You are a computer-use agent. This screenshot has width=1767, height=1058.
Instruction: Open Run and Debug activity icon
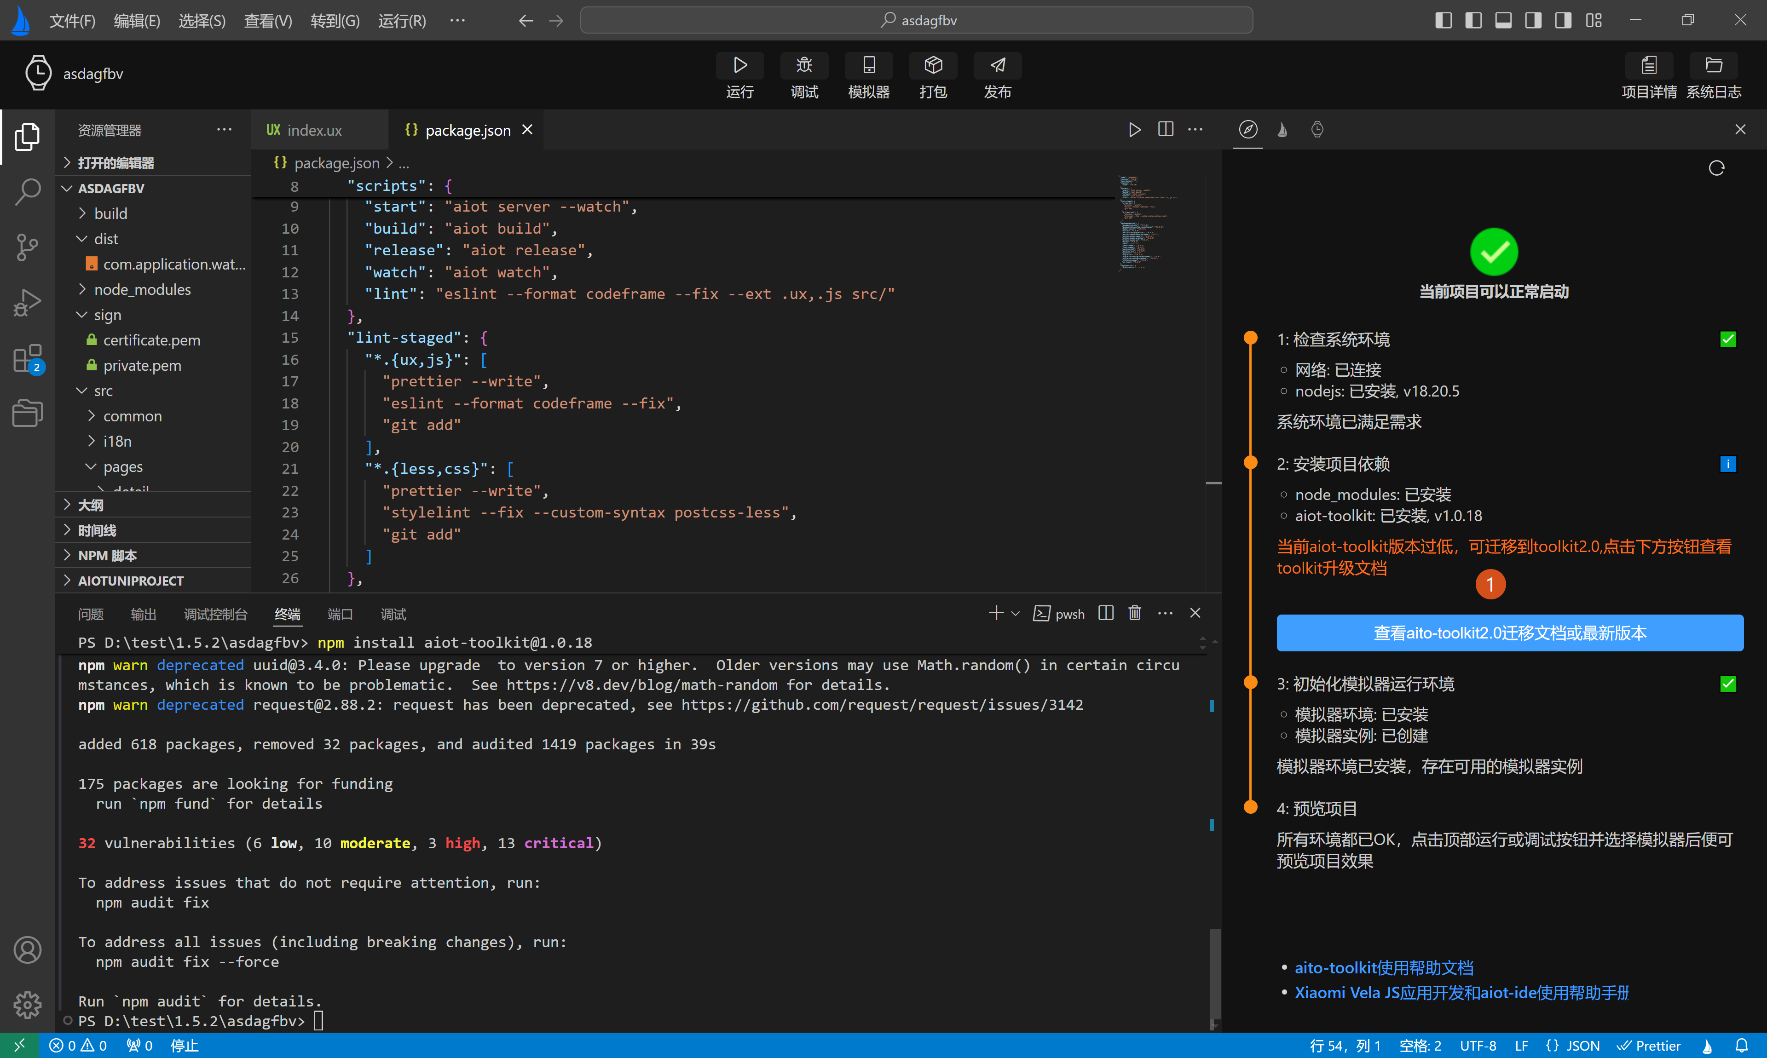coord(27,302)
